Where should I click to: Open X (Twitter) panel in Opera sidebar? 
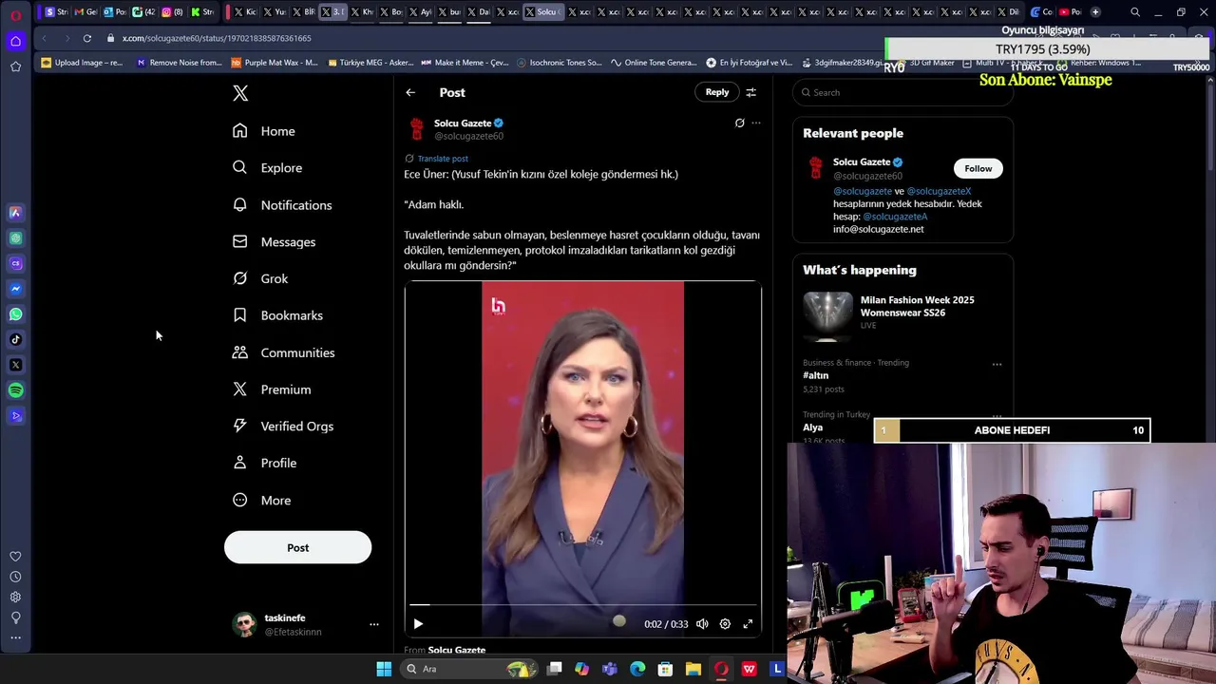click(15, 365)
